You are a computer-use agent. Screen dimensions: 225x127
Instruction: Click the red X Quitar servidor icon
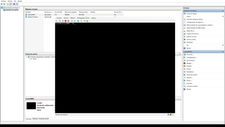(x=185, y=40)
